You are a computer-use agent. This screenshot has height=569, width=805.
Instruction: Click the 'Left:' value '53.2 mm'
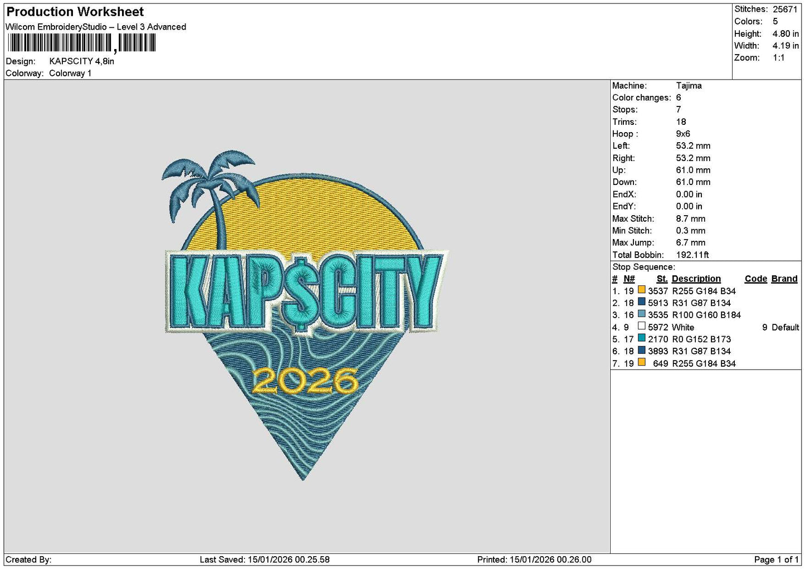pyautogui.click(x=693, y=146)
